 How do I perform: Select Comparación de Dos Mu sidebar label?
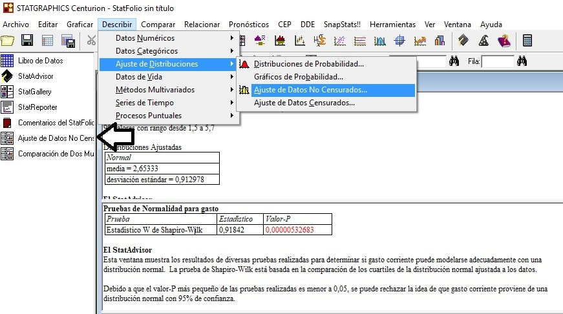coord(56,154)
